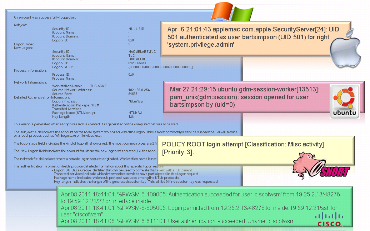Click the 'Package Name (NTLM only):' label
The width and height of the screenshot is (370, 231).
coord(74,113)
